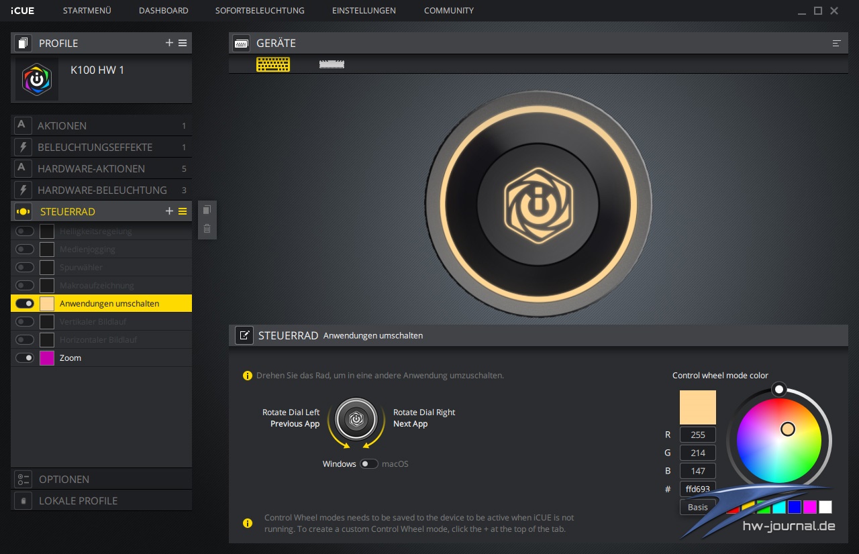Viewport: 859px width, 554px height.
Task: Pick the blue preset color swatch
Action: [x=795, y=507]
